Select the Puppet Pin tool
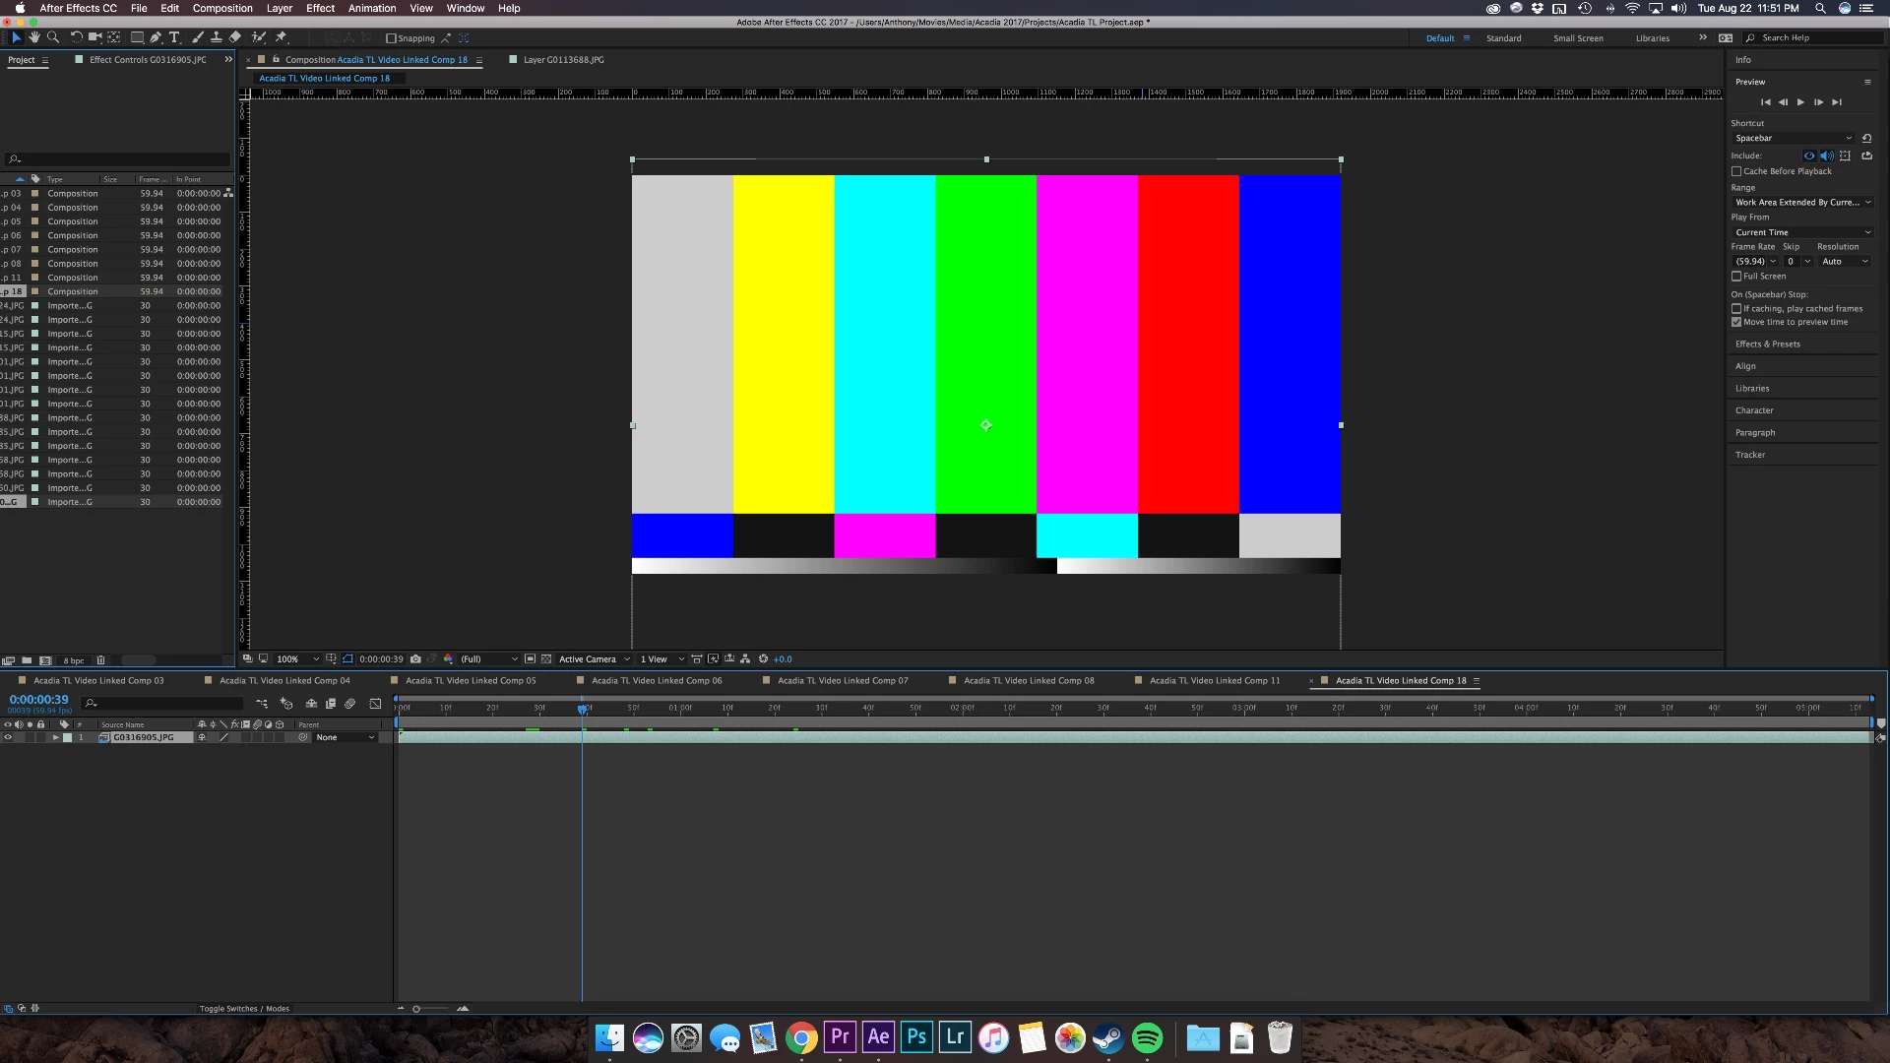This screenshot has height=1063, width=1890. (x=281, y=37)
